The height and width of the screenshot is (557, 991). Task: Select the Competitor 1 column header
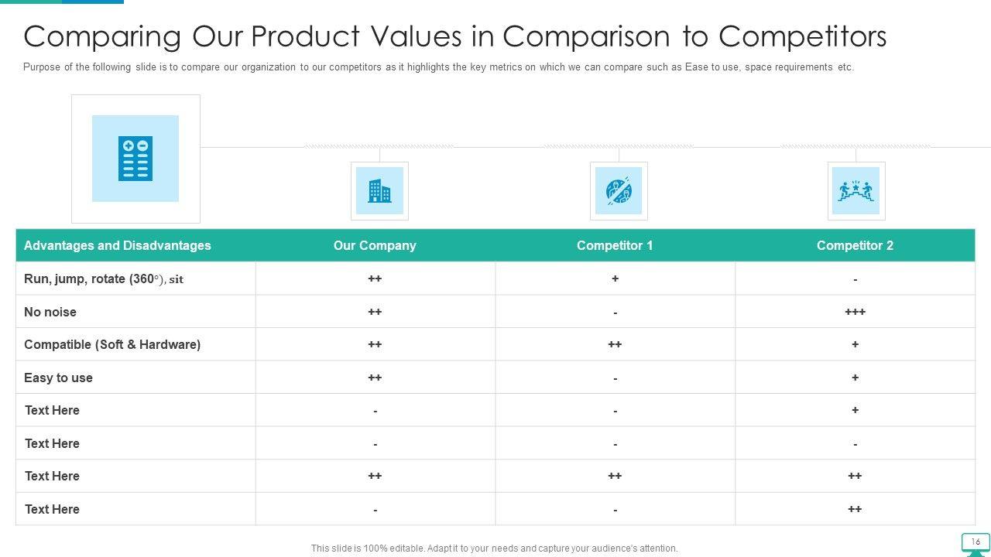click(x=615, y=245)
